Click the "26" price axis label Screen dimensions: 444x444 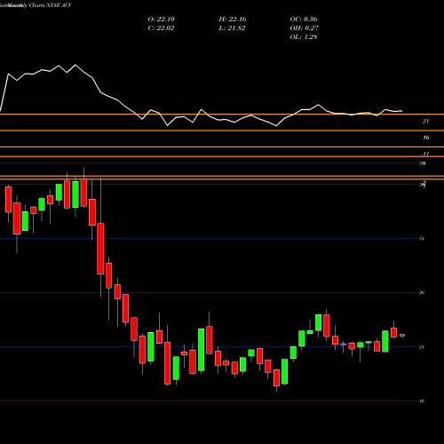pyautogui.click(x=422, y=293)
